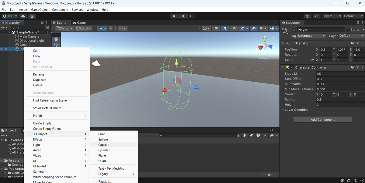Open Transform help icon
This screenshot has height=183, width=365.
point(352,43)
